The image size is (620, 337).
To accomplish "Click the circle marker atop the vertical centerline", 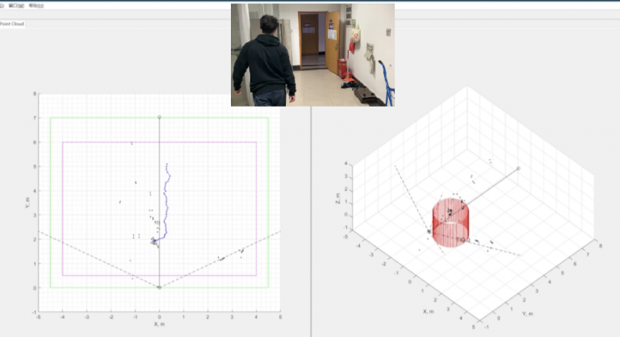I will 159,117.
